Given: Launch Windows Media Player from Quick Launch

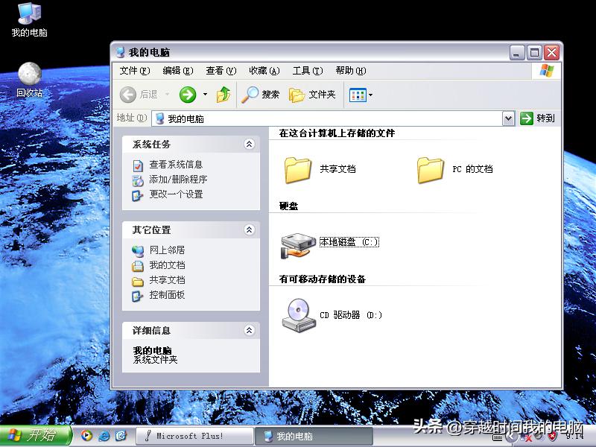Looking at the screenshot, I should [86, 436].
